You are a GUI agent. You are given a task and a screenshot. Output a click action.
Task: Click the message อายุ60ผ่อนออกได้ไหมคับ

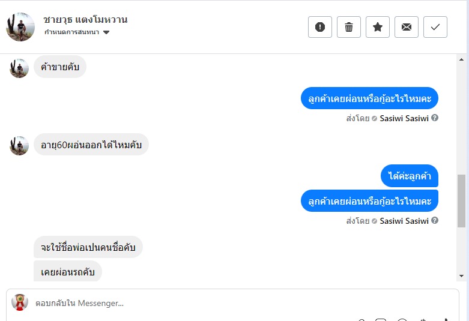point(91,145)
